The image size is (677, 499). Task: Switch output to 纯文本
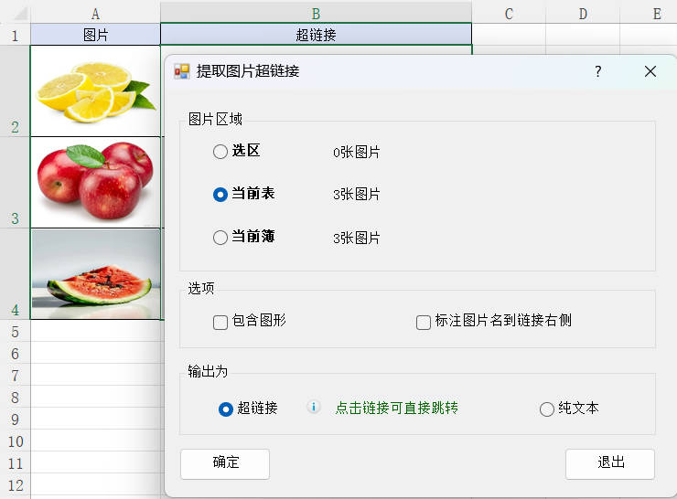[x=547, y=409]
